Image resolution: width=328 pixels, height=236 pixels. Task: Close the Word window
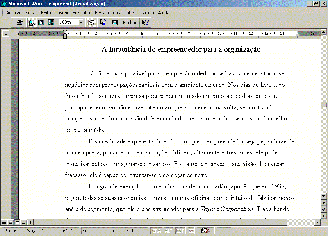[x=324, y=4]
